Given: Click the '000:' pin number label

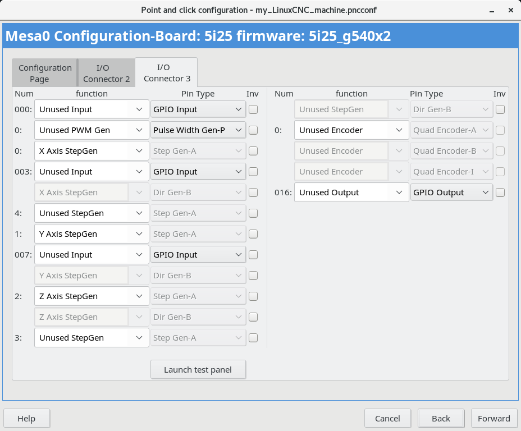Looking at the screenshot, I should [23, 109].
